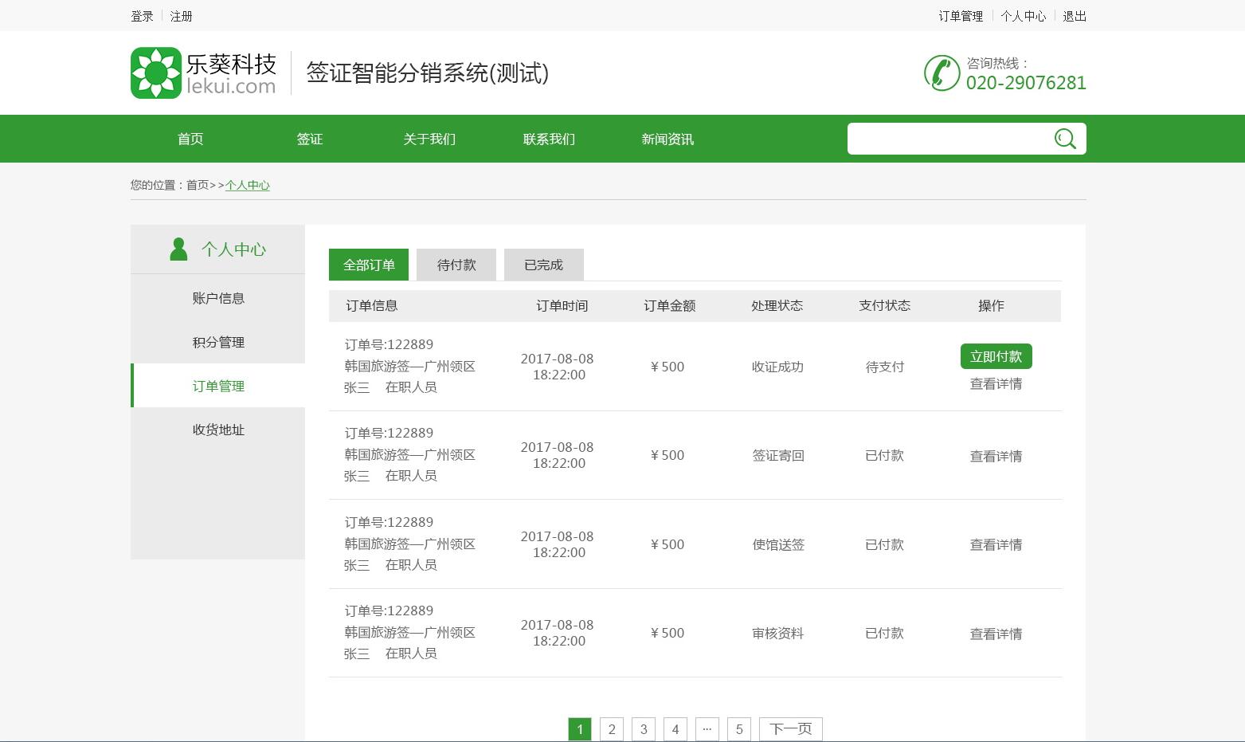Click the phone hotline icon
Image resolution: width=1245 pixels, height=742 pixels.
(941, 73)
